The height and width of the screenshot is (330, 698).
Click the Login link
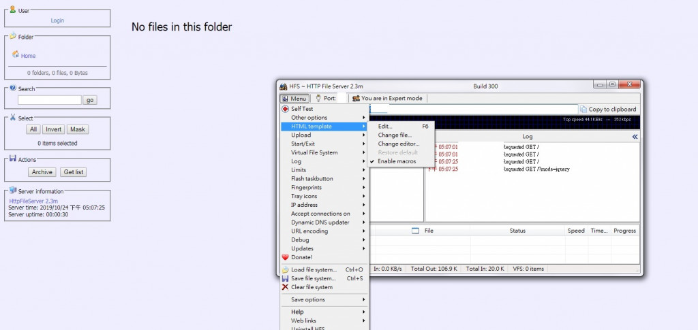57,20
